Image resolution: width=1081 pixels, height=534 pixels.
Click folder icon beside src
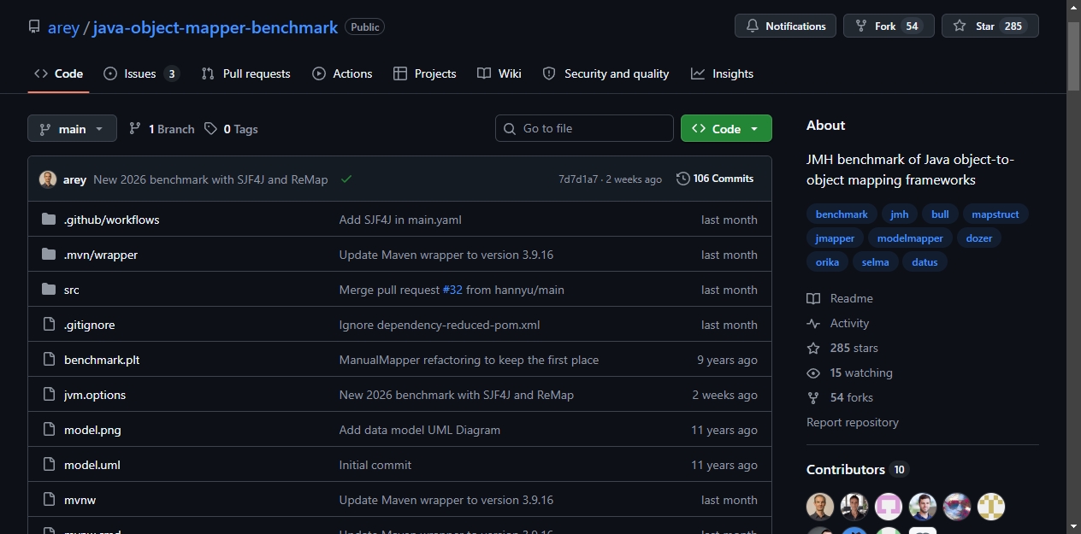point(49,290)
